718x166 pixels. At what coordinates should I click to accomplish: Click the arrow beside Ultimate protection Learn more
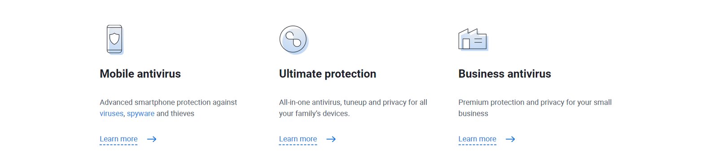tap(331, 139)
